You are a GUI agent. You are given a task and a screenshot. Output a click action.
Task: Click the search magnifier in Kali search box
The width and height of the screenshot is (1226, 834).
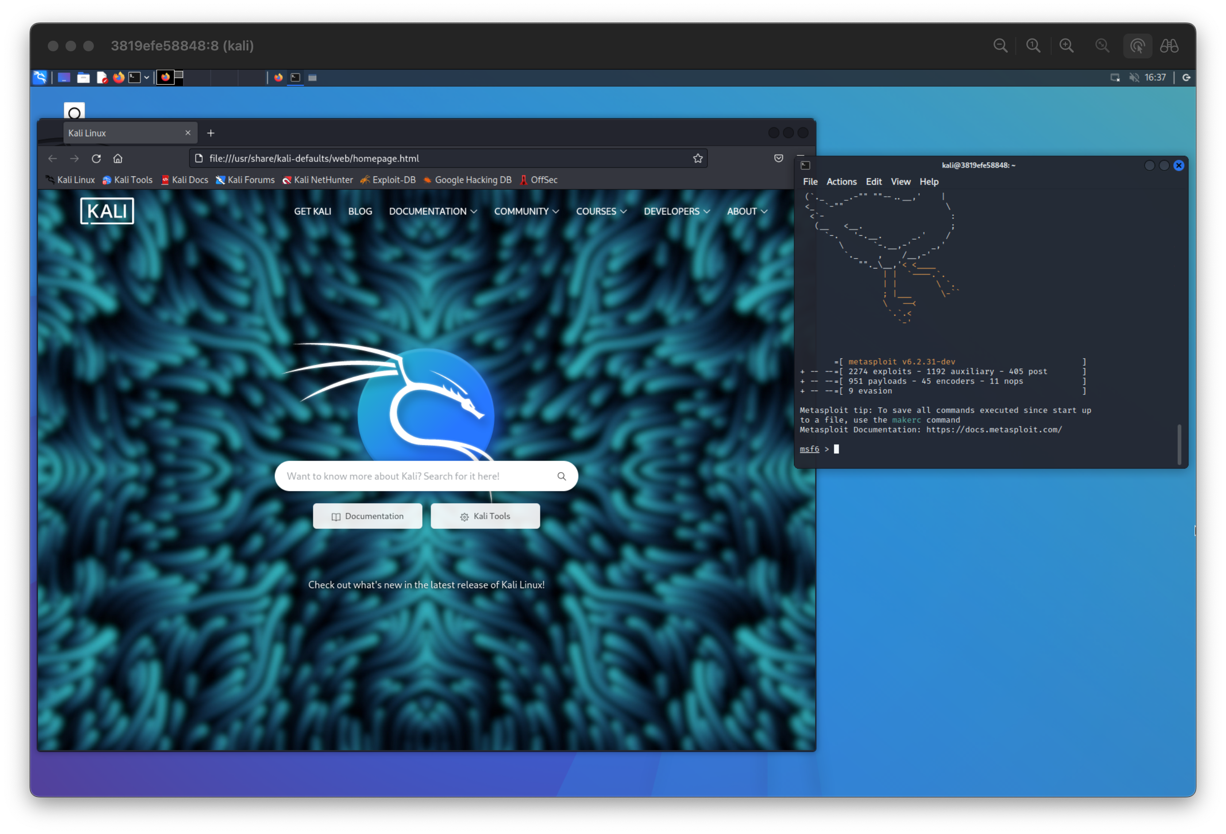tap(561, 476)
